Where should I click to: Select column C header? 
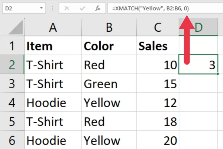point(158,27)
